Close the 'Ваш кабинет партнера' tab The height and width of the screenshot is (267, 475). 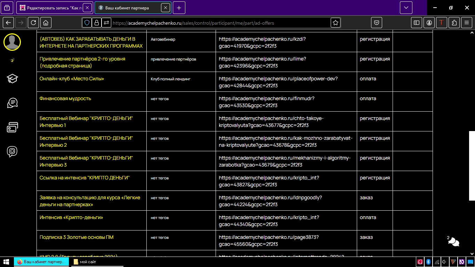point(166,8)
